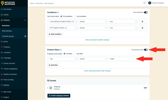Screen dimensions: 168x100
Task: Click the Canada globe icon
Action: click(48, 81)
